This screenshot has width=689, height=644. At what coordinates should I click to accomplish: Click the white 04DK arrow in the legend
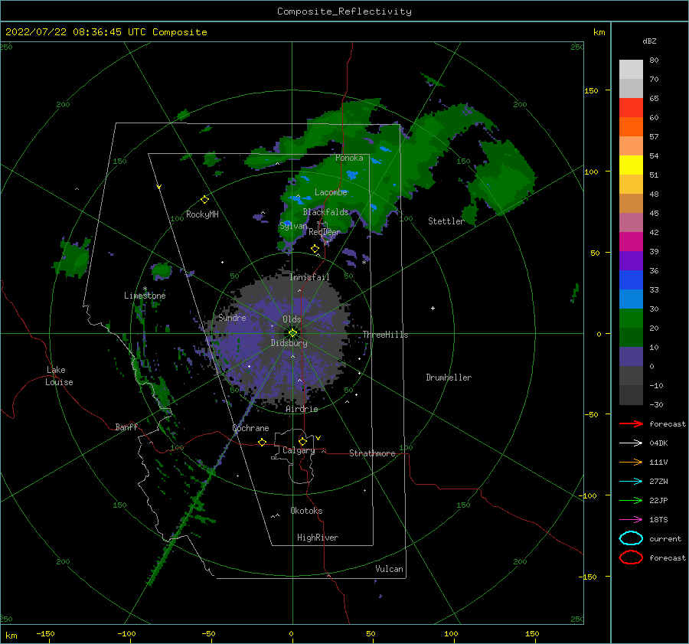tap(631, 443)
